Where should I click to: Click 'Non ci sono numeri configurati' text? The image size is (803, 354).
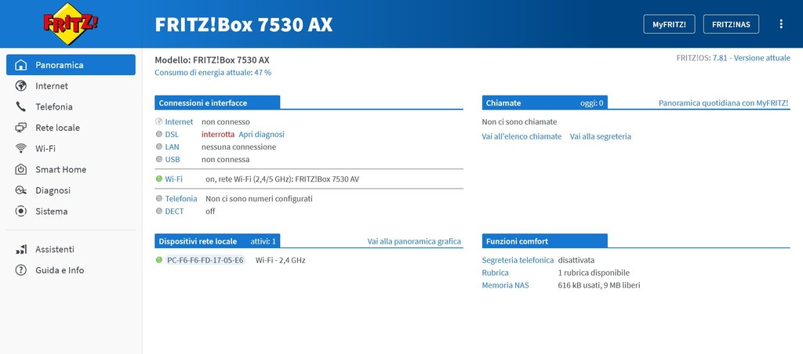tap(259, 198)
